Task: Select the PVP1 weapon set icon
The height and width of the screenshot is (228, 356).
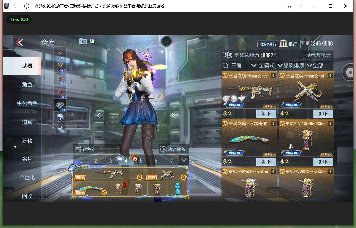Action: pos(60,67)
